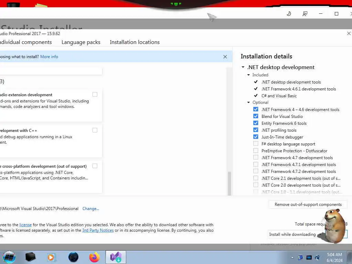Switch to Individual components tab
Screen dimensions: 352x264
[x=26, y=42]
